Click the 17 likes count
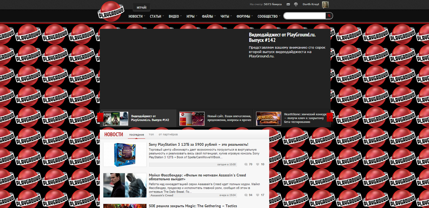429x208 pixels. [263, 195]
